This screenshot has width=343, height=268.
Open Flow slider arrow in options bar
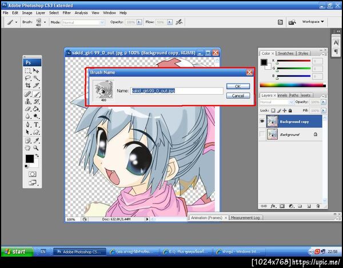click(x=170, y=22)
